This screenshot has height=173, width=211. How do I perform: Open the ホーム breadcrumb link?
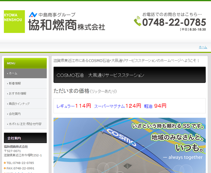point(203,47)
